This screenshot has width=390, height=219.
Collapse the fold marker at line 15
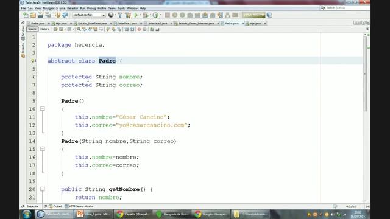click(43, 148)
